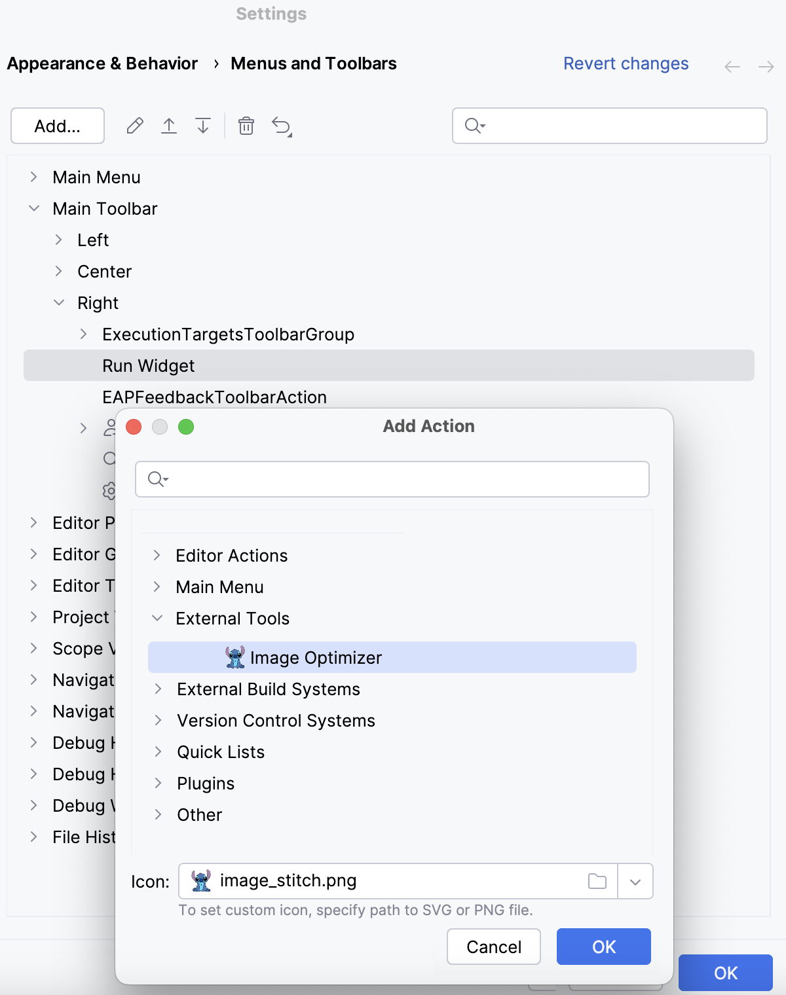Click magnifier icon in Settings search box
The image size is (786, 995).
[473, 126]
